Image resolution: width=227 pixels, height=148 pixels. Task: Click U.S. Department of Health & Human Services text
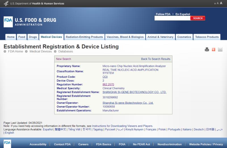tap(37, 3)
